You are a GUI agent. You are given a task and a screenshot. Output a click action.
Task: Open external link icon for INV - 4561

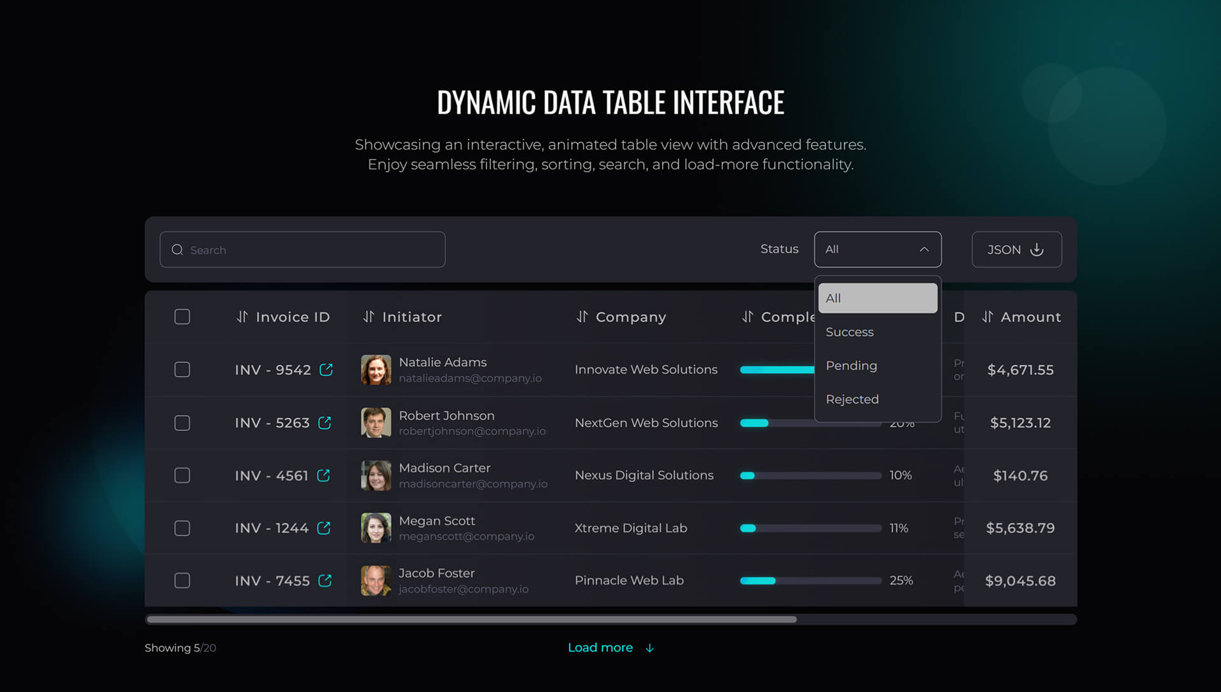tap(324, 475)
